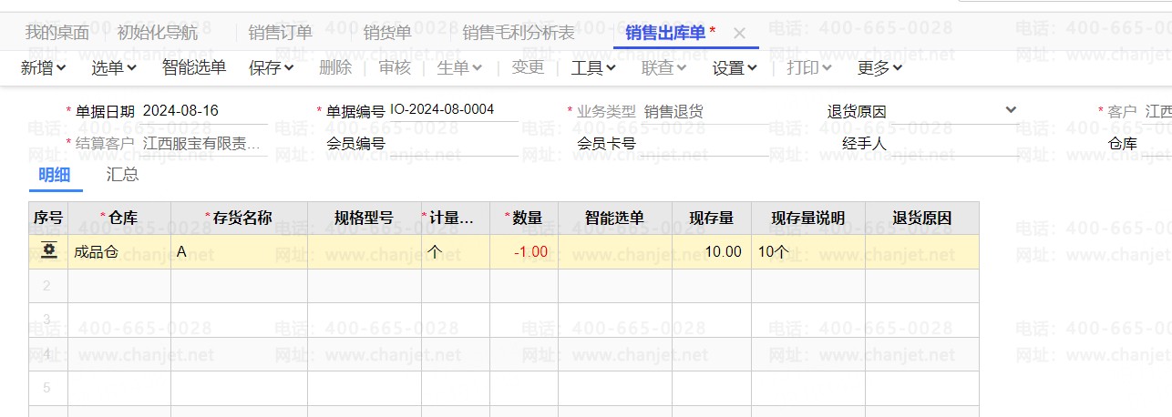Click the 退货原因 column header
This screenshot has width=1172, height=417.
tap(922, 219)
